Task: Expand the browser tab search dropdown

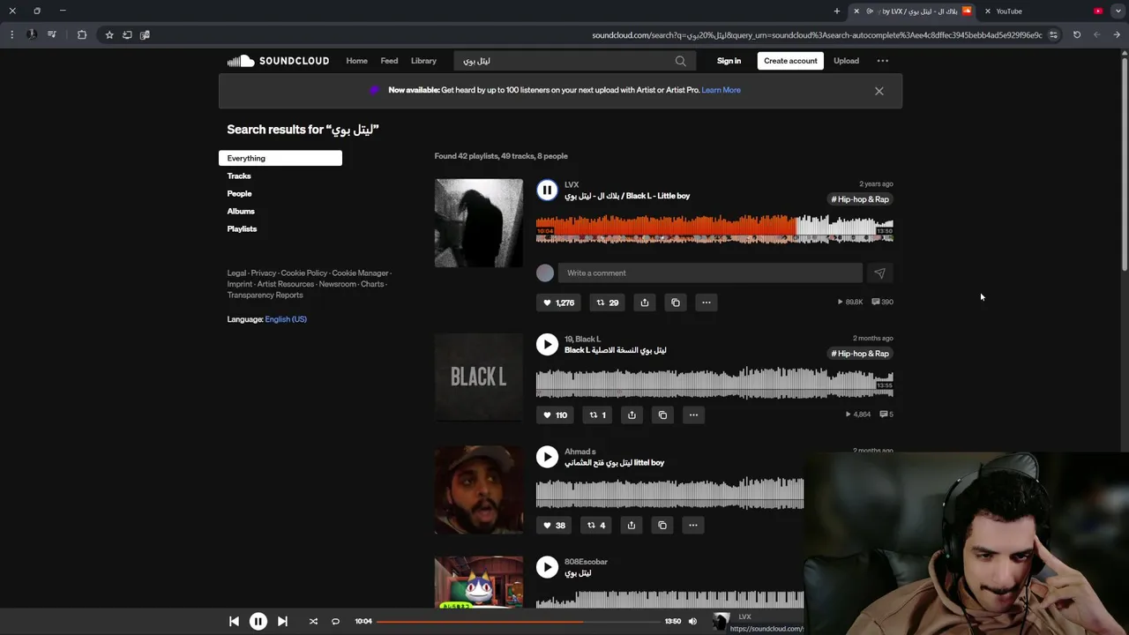Action: coord(1118,11)
